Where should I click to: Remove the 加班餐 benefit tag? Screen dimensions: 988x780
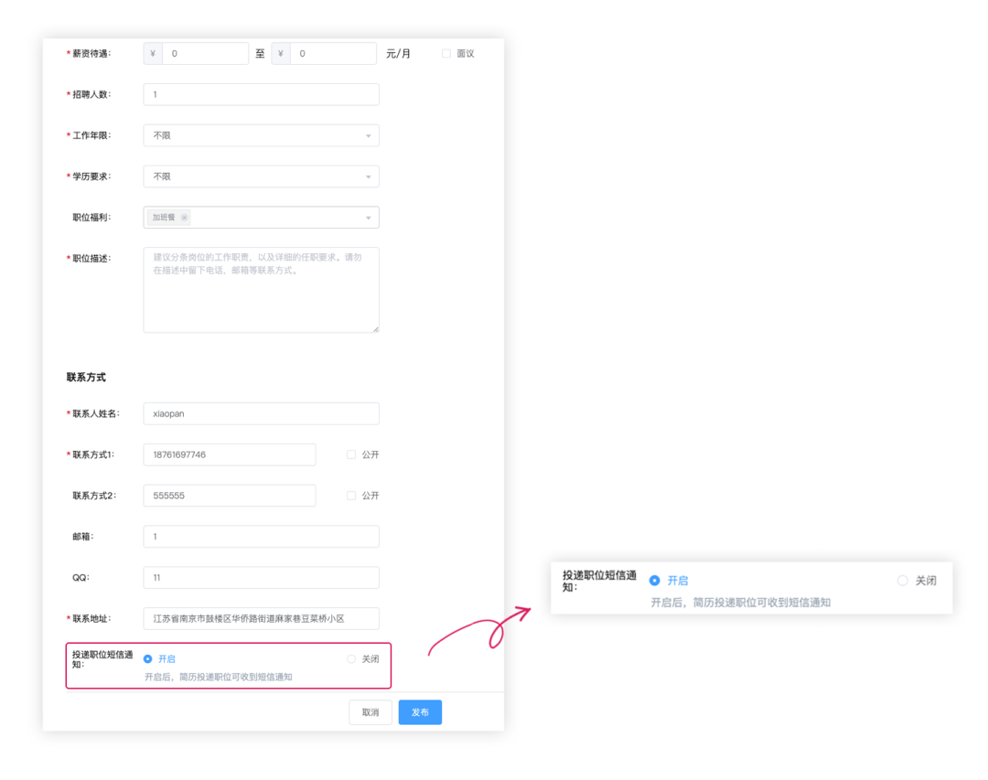[x=185, y=217]
